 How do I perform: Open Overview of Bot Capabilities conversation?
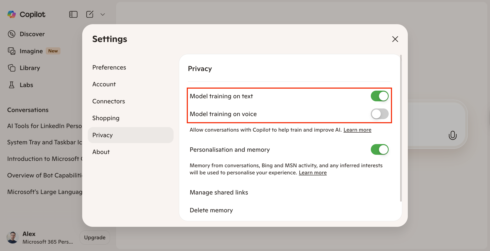44,175
